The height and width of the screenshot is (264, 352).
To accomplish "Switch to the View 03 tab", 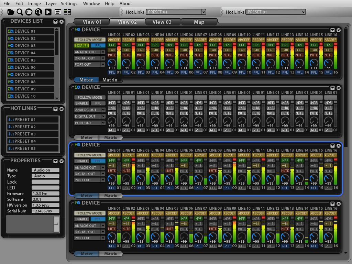I will (x=162, y=22).
